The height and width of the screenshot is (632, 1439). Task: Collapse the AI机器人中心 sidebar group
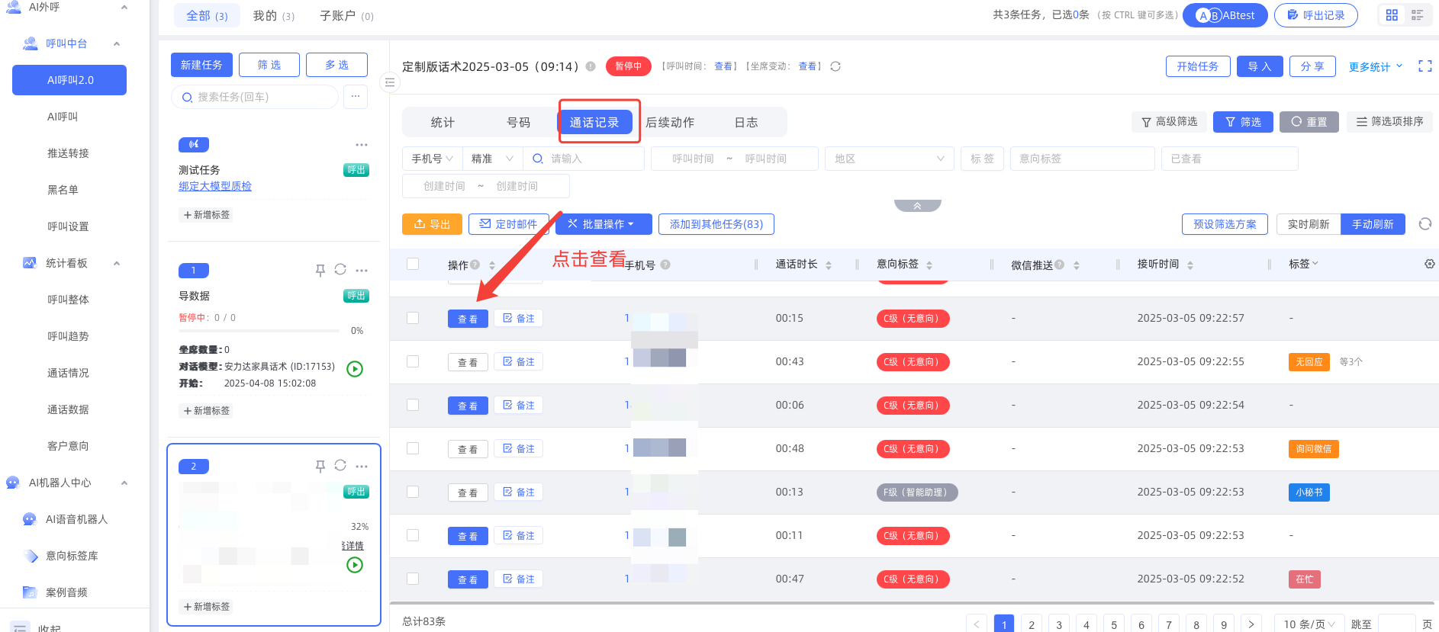pyautogui.click(x=124, y=483)
